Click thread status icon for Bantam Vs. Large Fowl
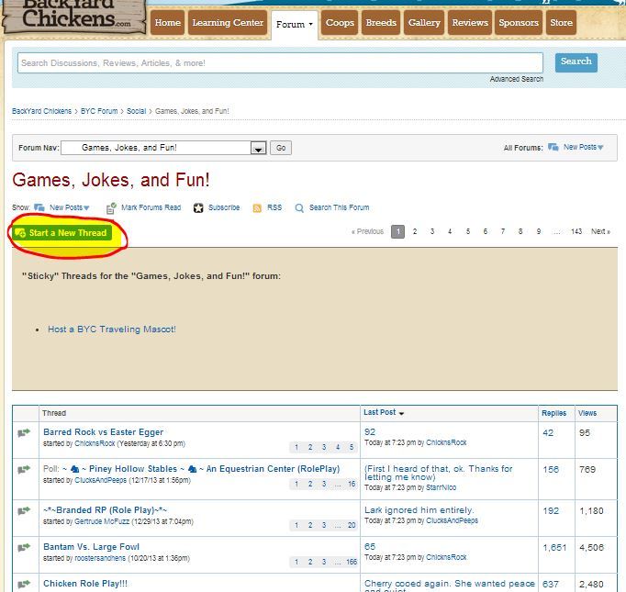The width and height of the screenshot is (626, 592). click(24, 547)
